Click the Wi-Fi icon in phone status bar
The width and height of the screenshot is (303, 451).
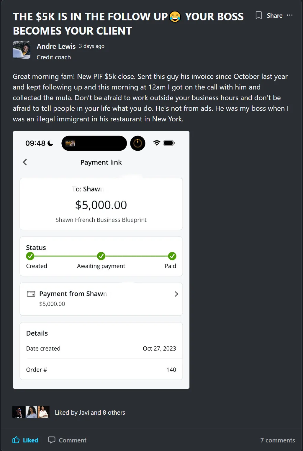click(x=157, y=143)
